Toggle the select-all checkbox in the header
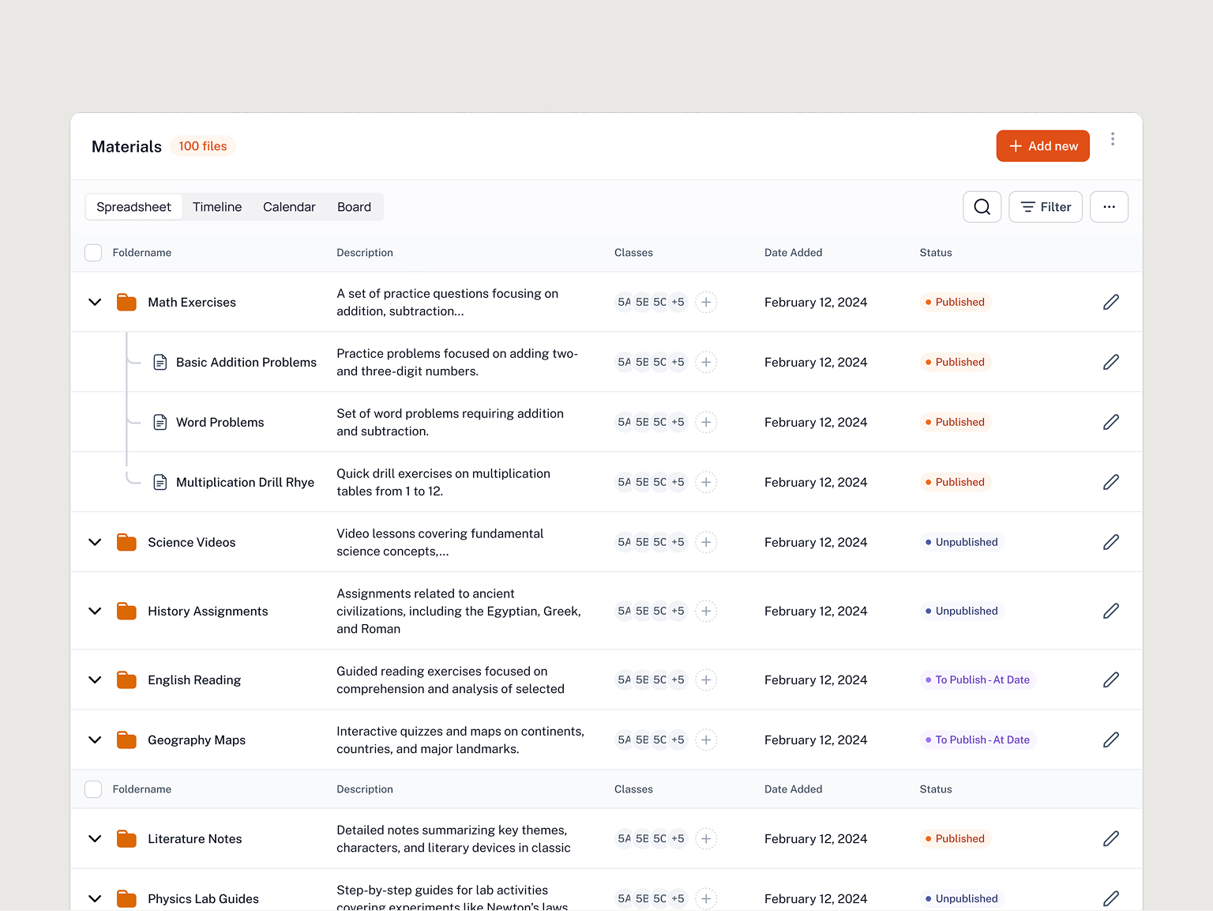The height and width of the screenshot is (911, 1213). pos(92,252)
